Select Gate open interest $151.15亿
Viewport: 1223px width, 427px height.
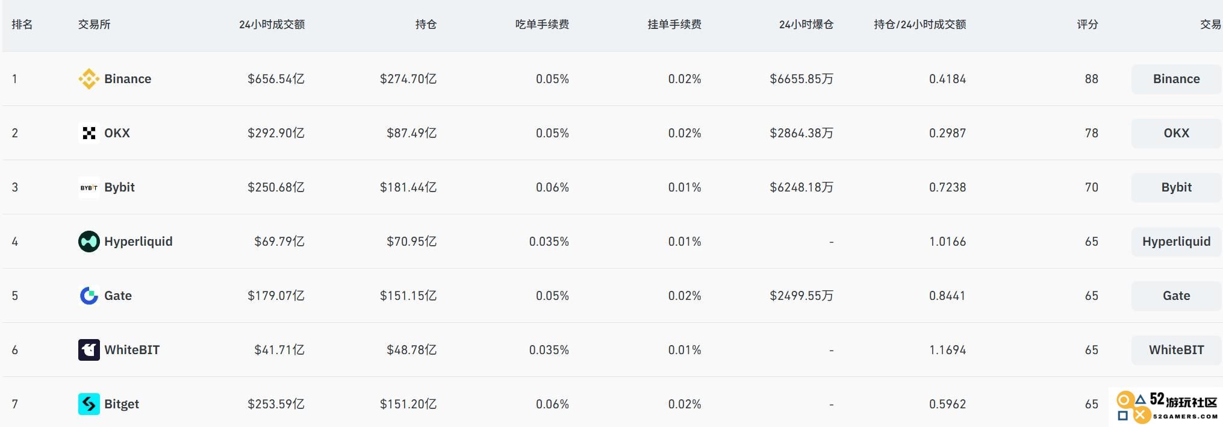tap(408, 296)
